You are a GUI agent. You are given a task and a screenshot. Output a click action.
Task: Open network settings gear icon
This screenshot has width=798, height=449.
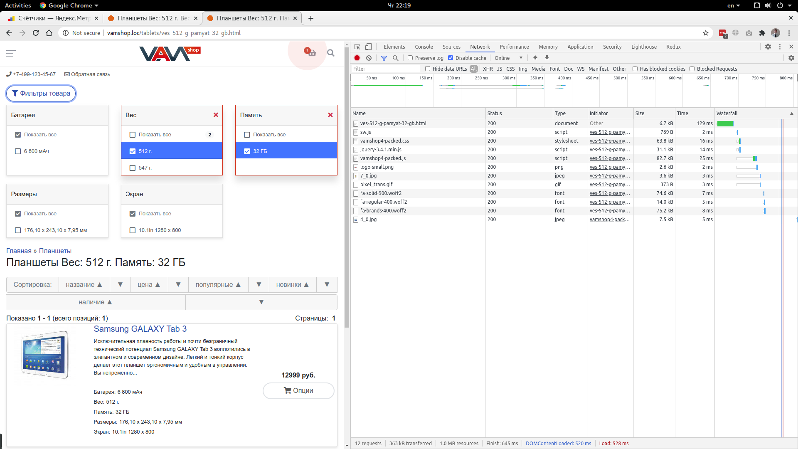click(x=791, y=58)
